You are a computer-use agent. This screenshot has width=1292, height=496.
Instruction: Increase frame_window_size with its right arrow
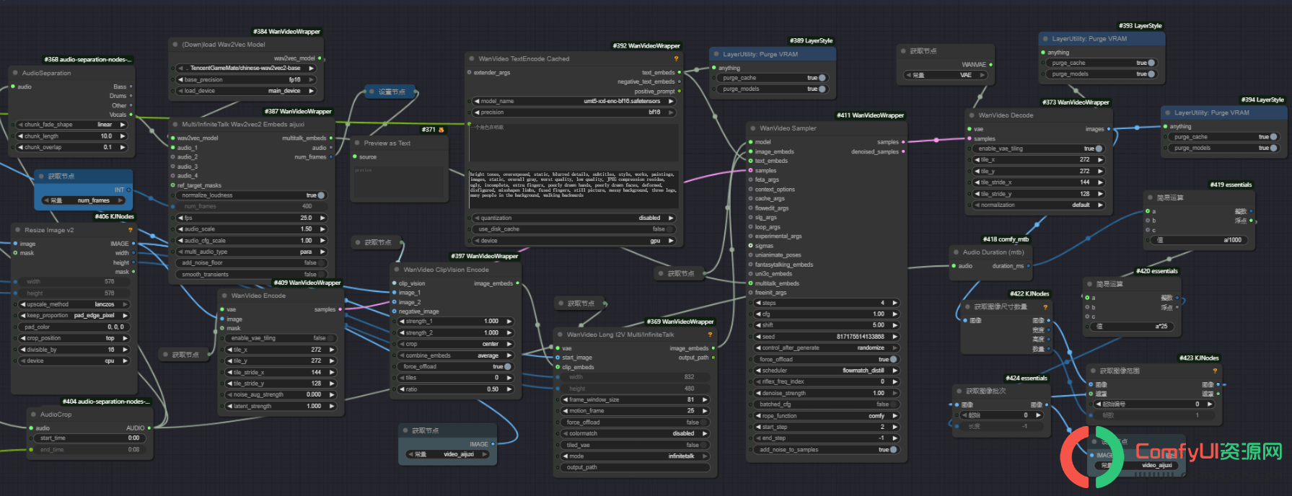click(704, 399)
